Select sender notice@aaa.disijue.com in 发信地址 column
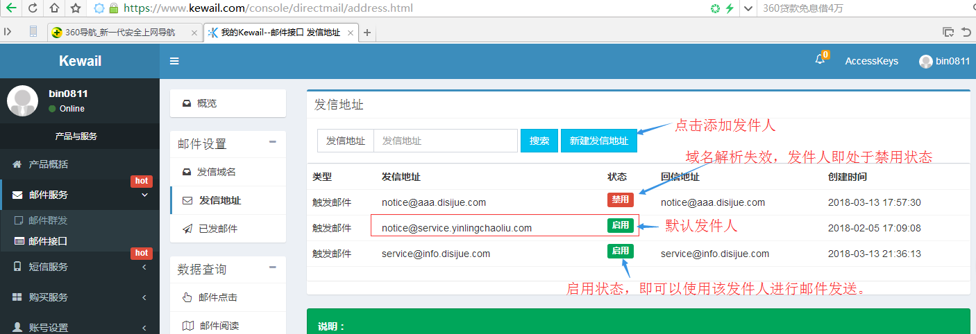This screenshot has width=976, height=334. point(434,202)
